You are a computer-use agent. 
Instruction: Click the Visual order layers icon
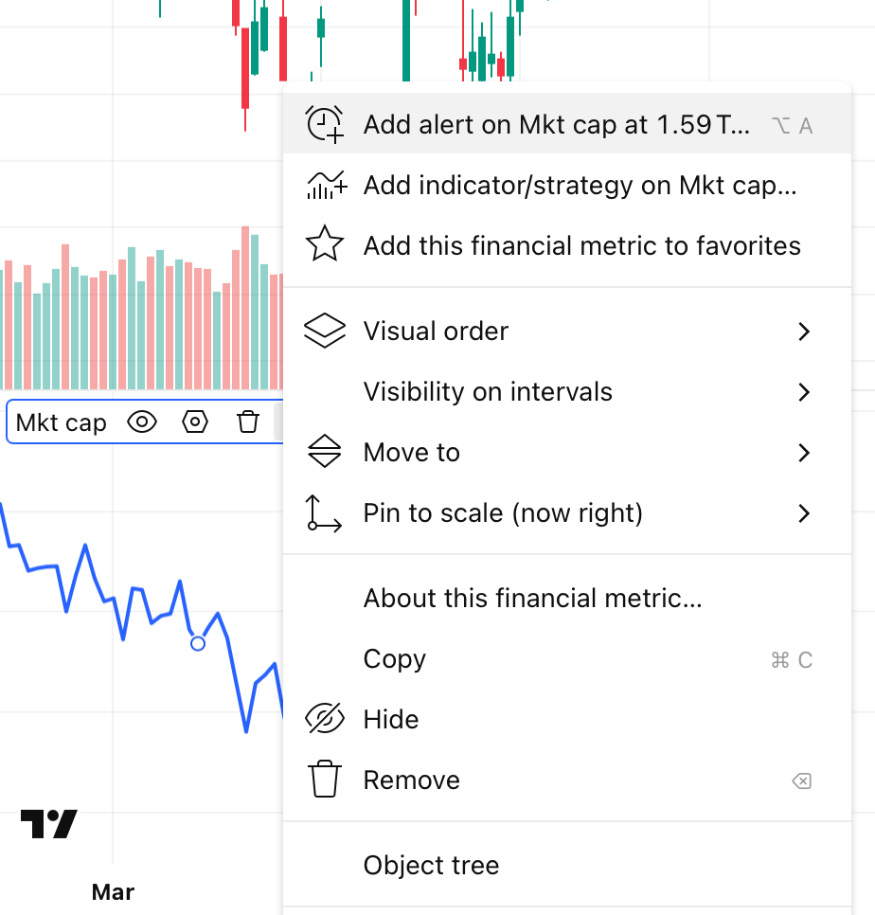coord(324,331)
